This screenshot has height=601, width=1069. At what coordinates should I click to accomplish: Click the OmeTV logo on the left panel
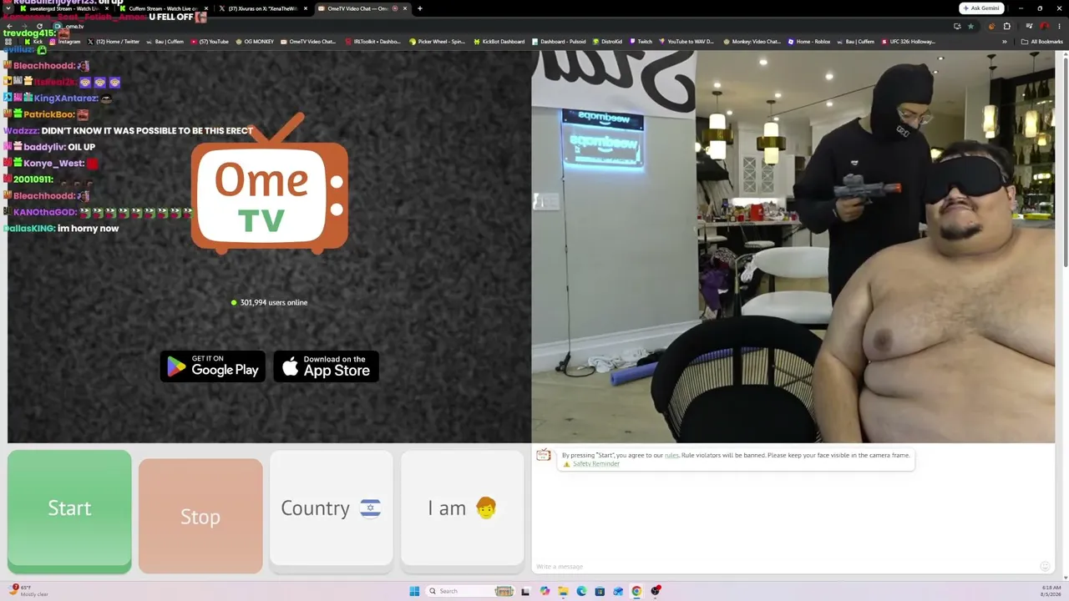[x=269, y=184]
